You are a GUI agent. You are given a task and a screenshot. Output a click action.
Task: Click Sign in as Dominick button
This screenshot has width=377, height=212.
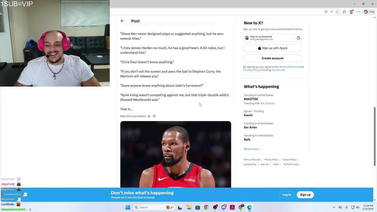272,38
